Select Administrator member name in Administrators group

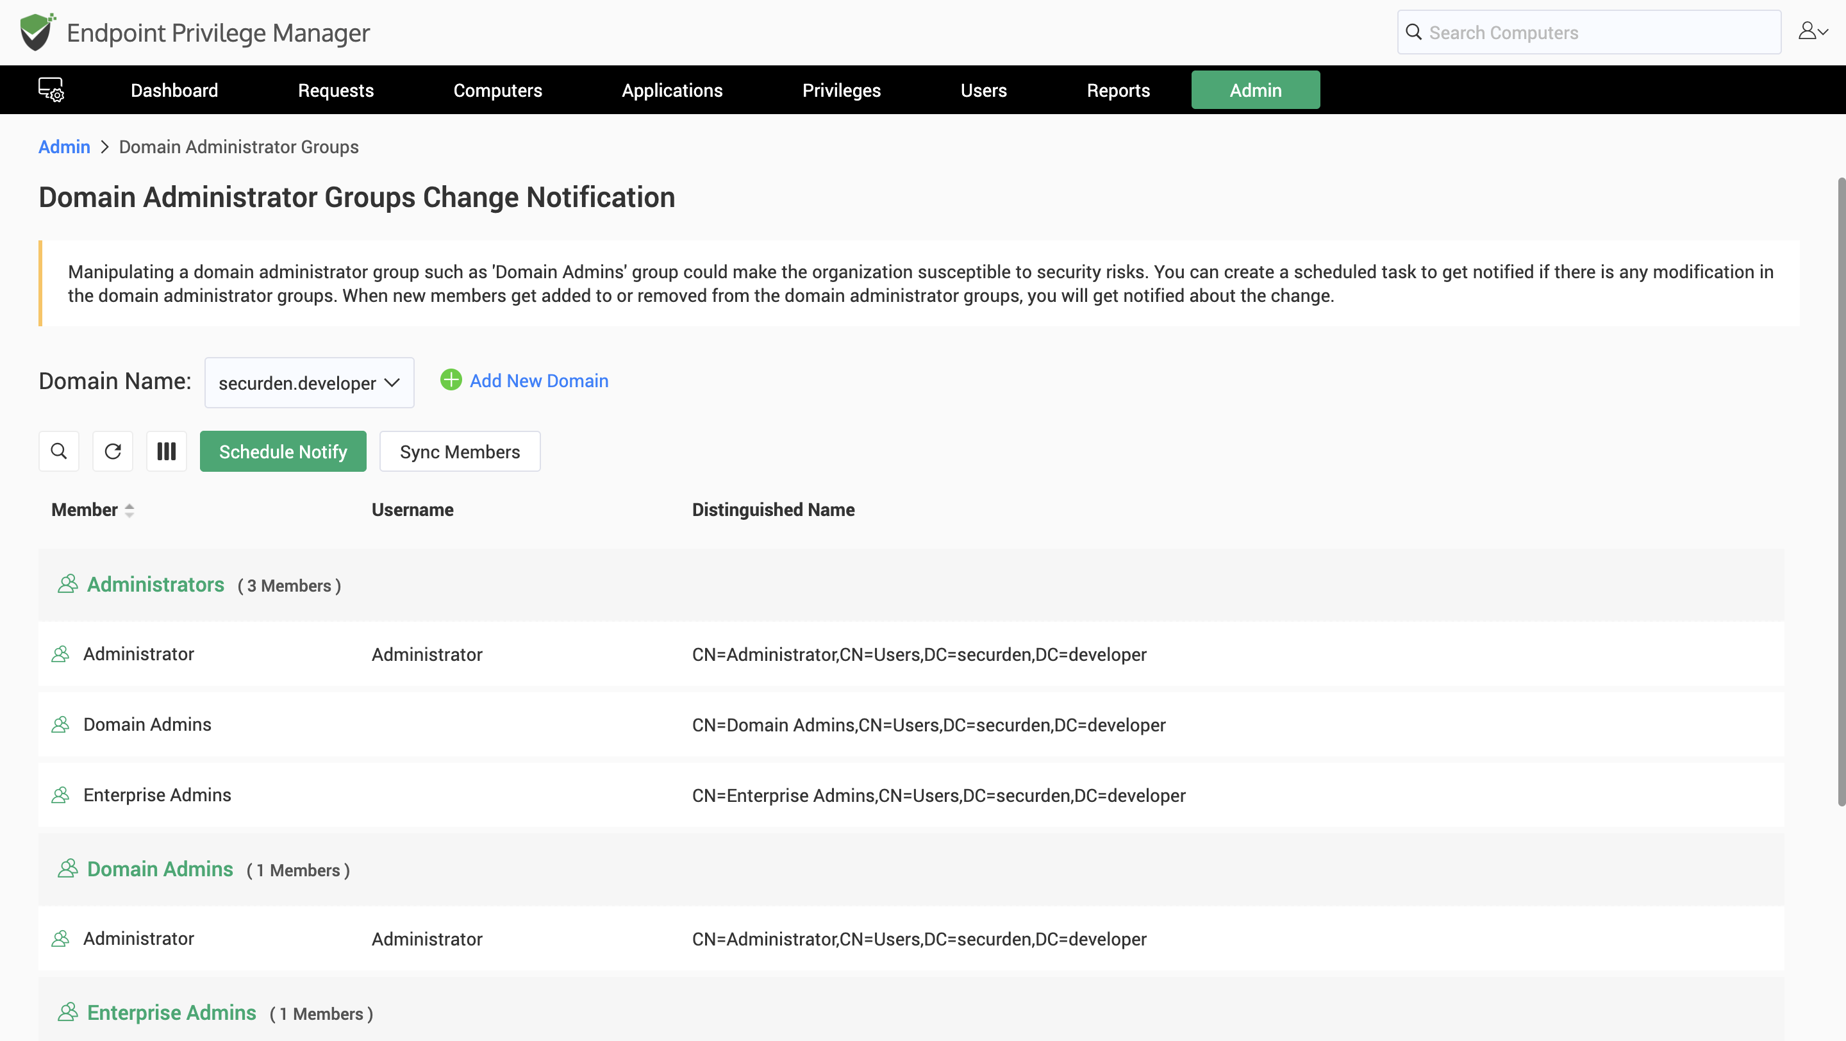coord(138,654)
